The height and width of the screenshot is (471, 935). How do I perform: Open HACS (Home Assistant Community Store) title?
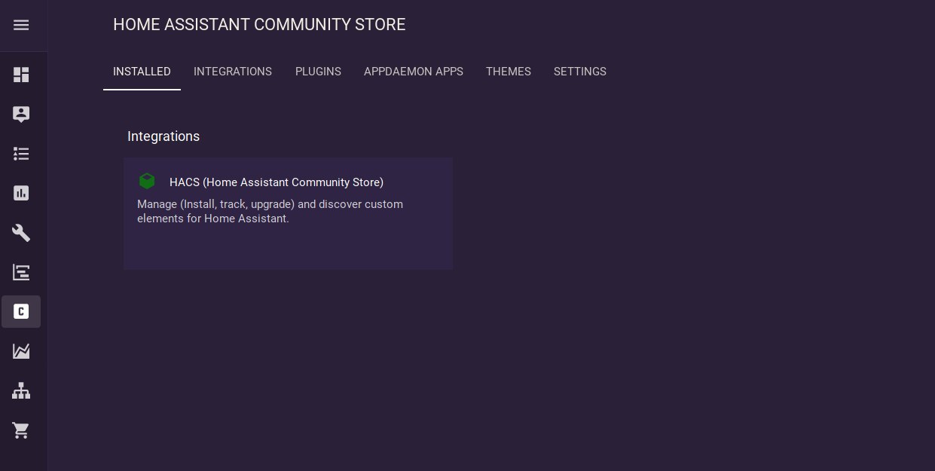pos(277,182)
